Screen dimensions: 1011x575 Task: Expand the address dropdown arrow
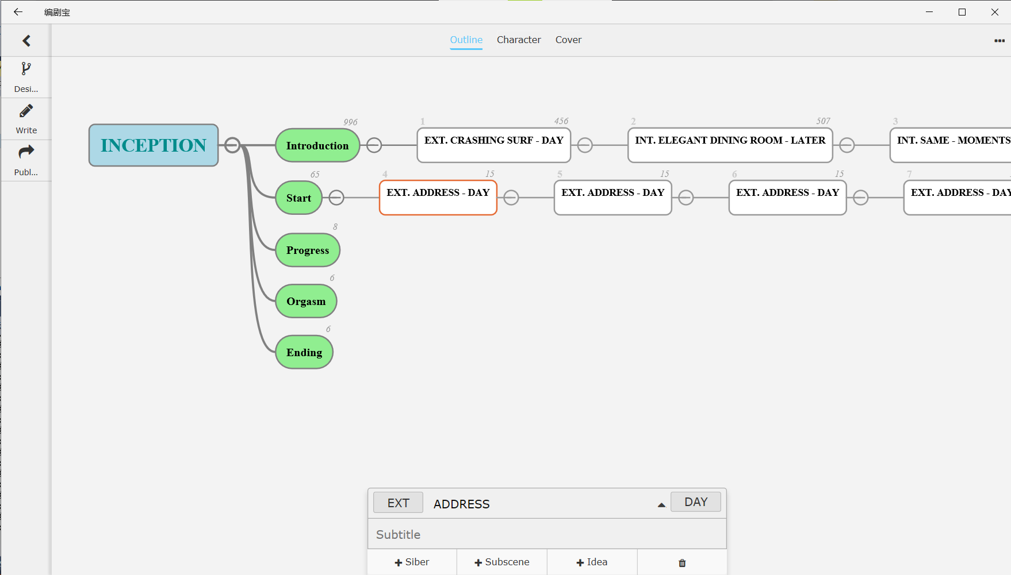click(x=661, y=505)
